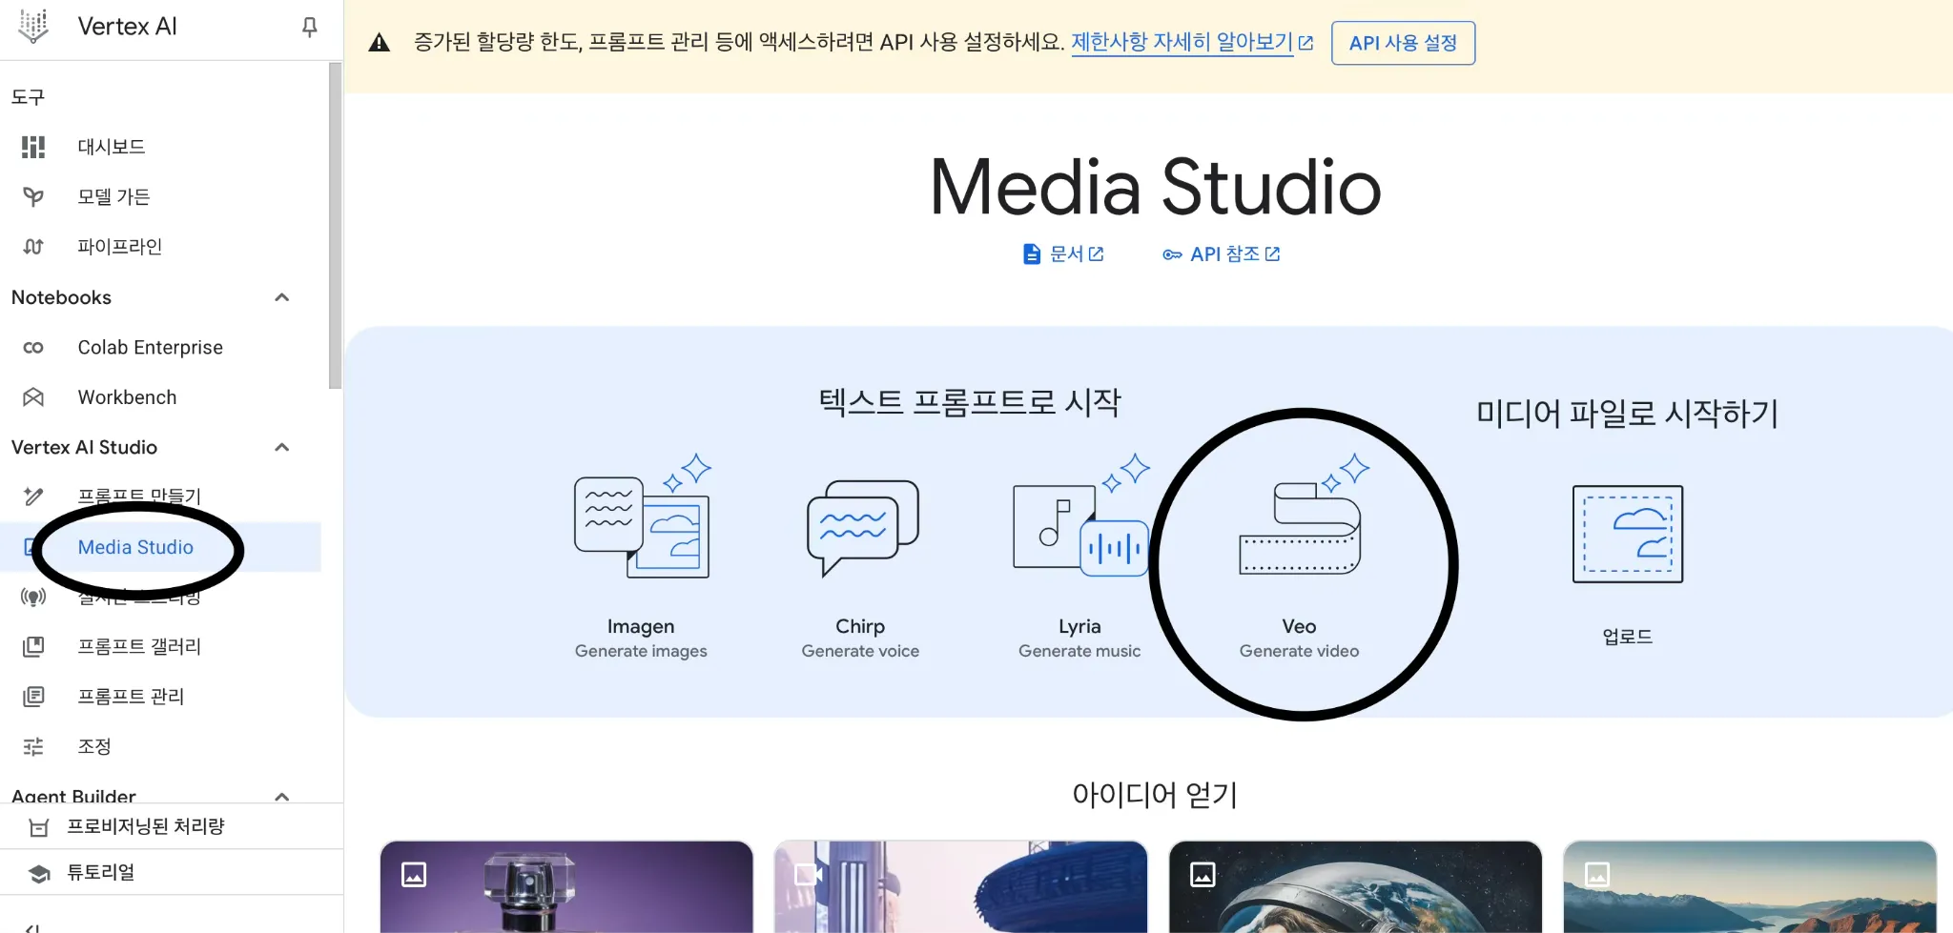
Task: Click the Workbench icon
Action: [33, 397]
